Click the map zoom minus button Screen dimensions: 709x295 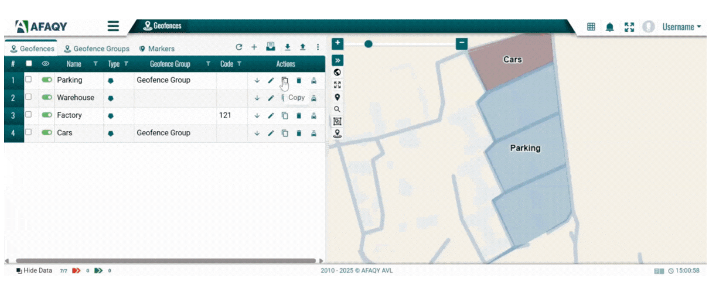(462, 43)
